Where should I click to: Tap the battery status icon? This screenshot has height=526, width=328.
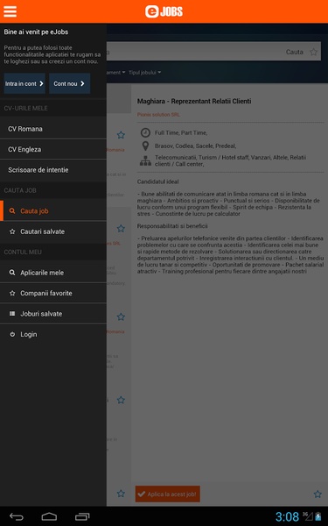point(318,516)
